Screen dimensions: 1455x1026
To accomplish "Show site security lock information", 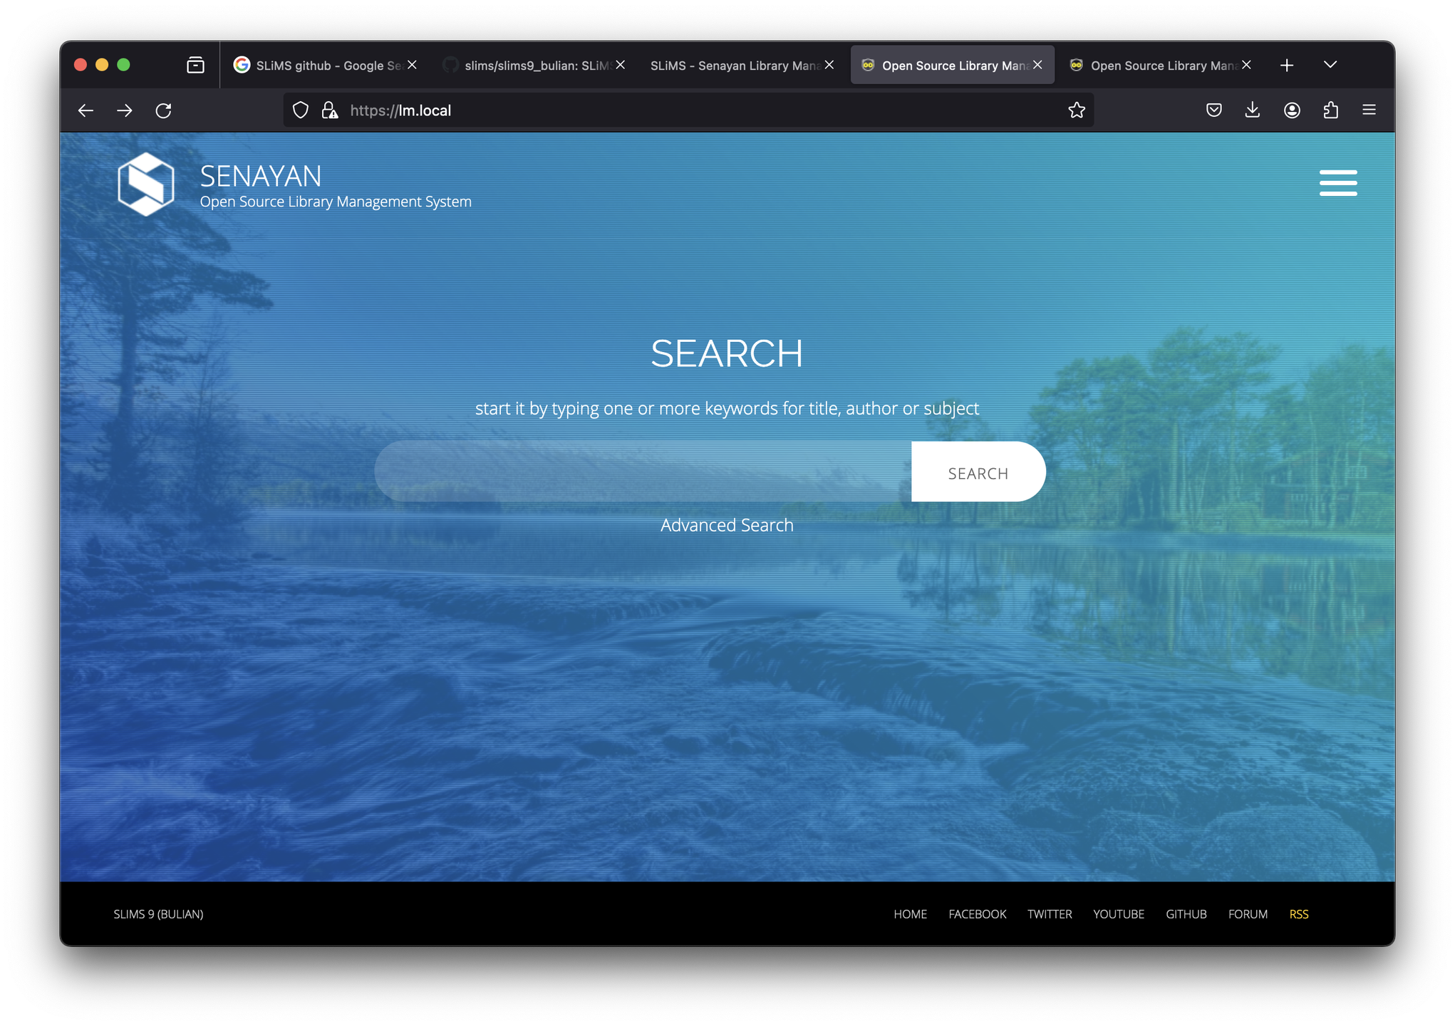I will click(329, 110).
